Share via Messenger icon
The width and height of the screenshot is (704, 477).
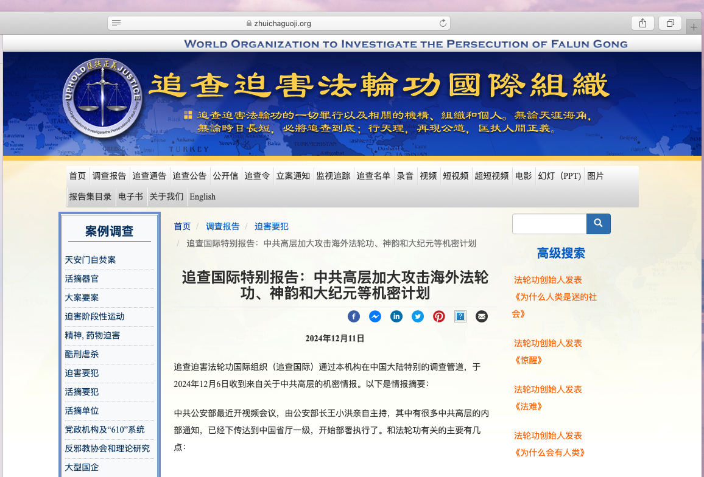click(x=375, y=316)
